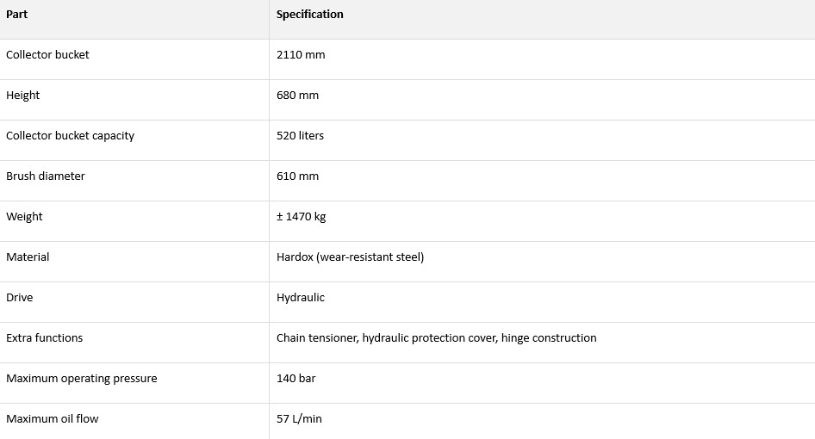Select the Extra functions label

pos(44,338)
